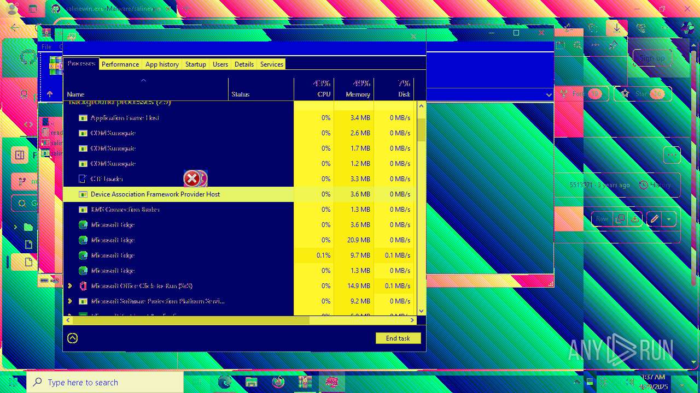700x393 pixels.
Task: Open Firefox from the taskbar
Action: 278,382
